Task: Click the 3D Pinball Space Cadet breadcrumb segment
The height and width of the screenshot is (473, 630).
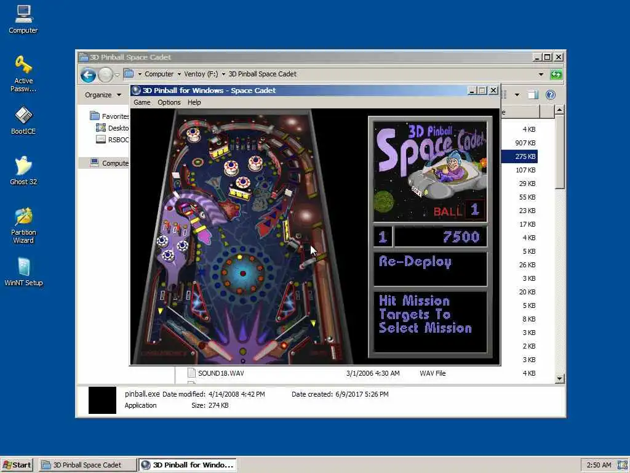Action: 262,74
